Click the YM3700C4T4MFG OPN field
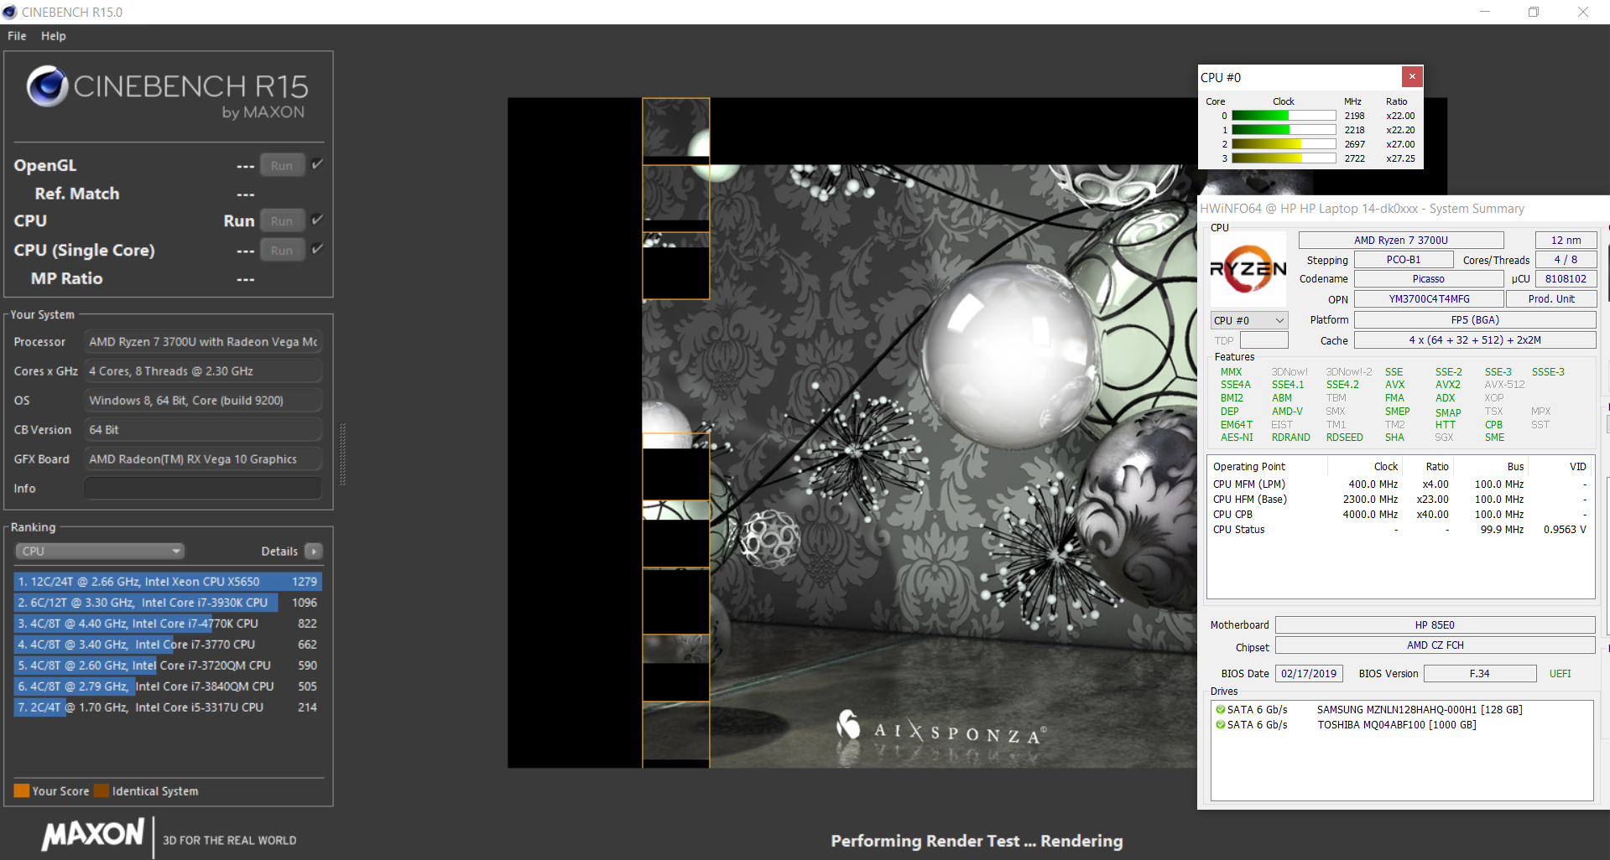The image size is (1610, 860). point(1428,299)
